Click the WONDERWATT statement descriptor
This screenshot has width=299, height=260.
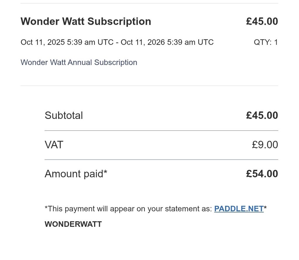pyautogui.click(x=73, y=224)
